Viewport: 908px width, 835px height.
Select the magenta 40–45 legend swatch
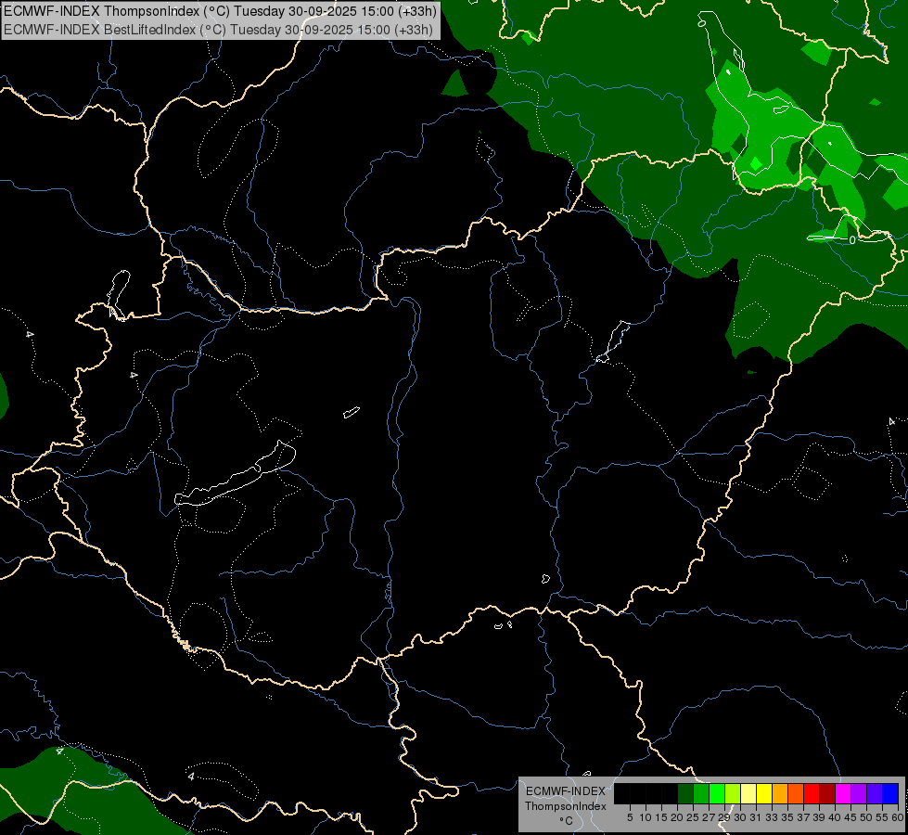(842, 793)
